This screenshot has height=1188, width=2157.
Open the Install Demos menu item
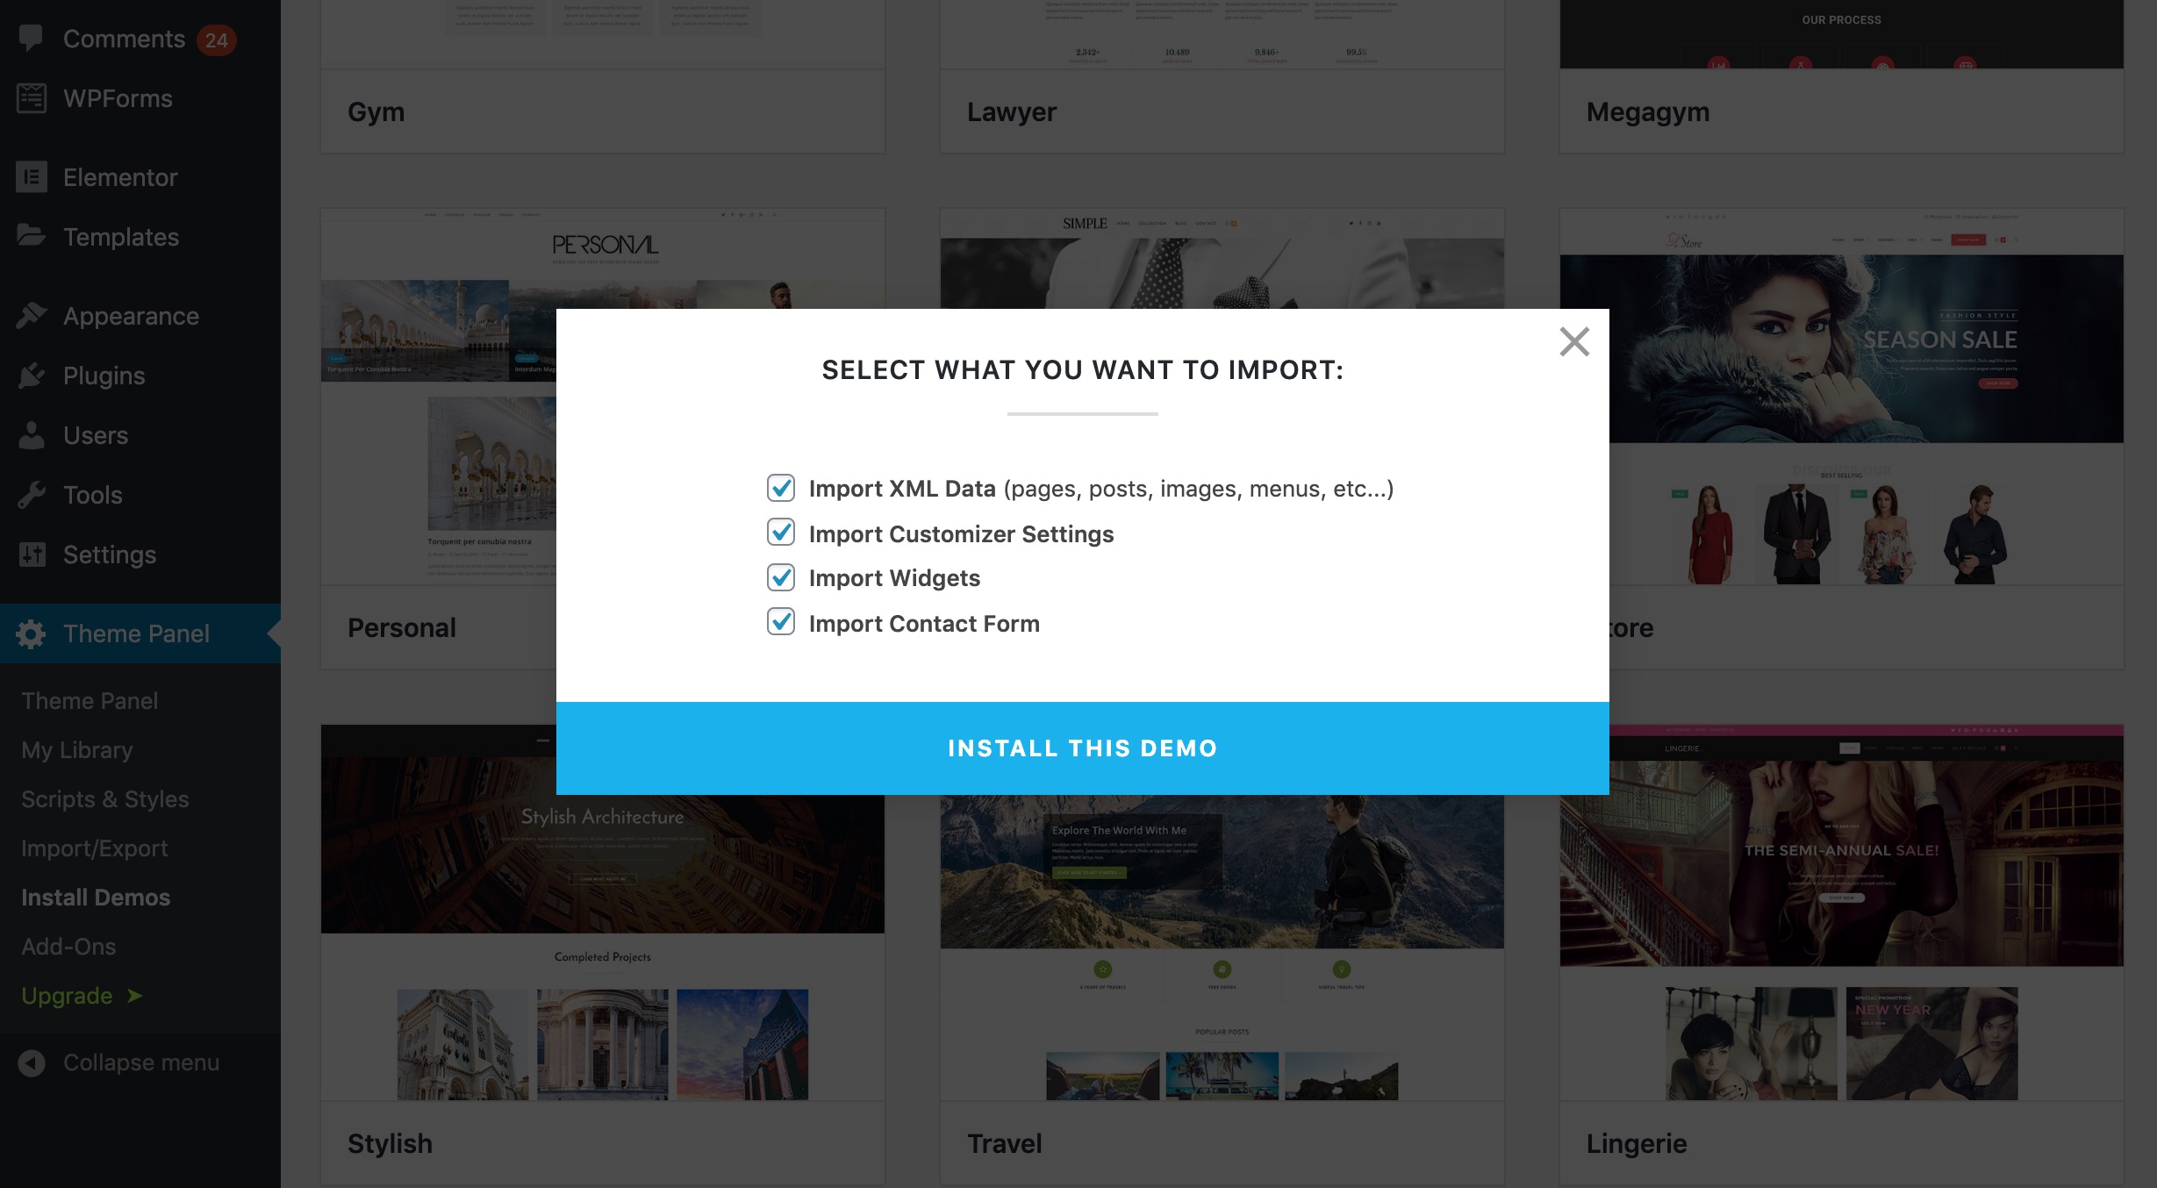(95, 896)
